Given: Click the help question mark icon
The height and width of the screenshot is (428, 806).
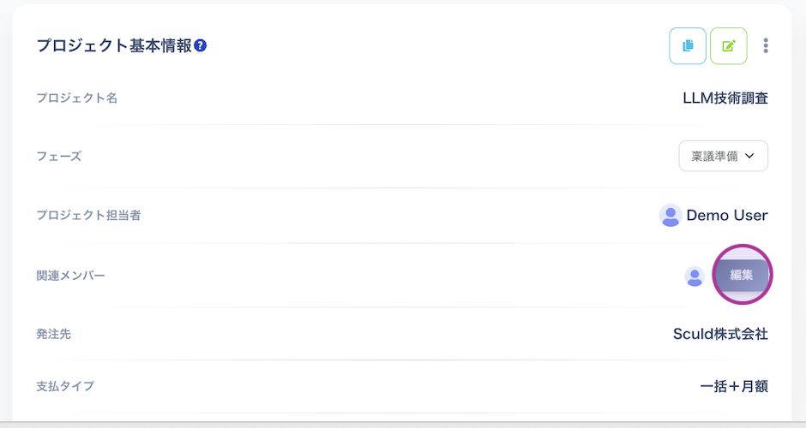Looking at the screenshot, I should click(x=200, y=45).
